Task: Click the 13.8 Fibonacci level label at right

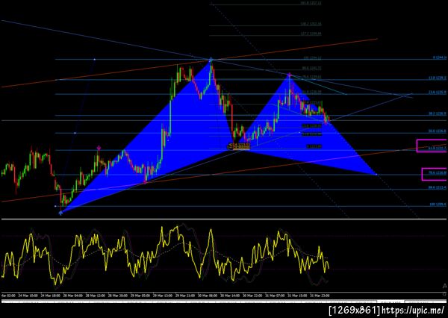Action: [437, 78]
